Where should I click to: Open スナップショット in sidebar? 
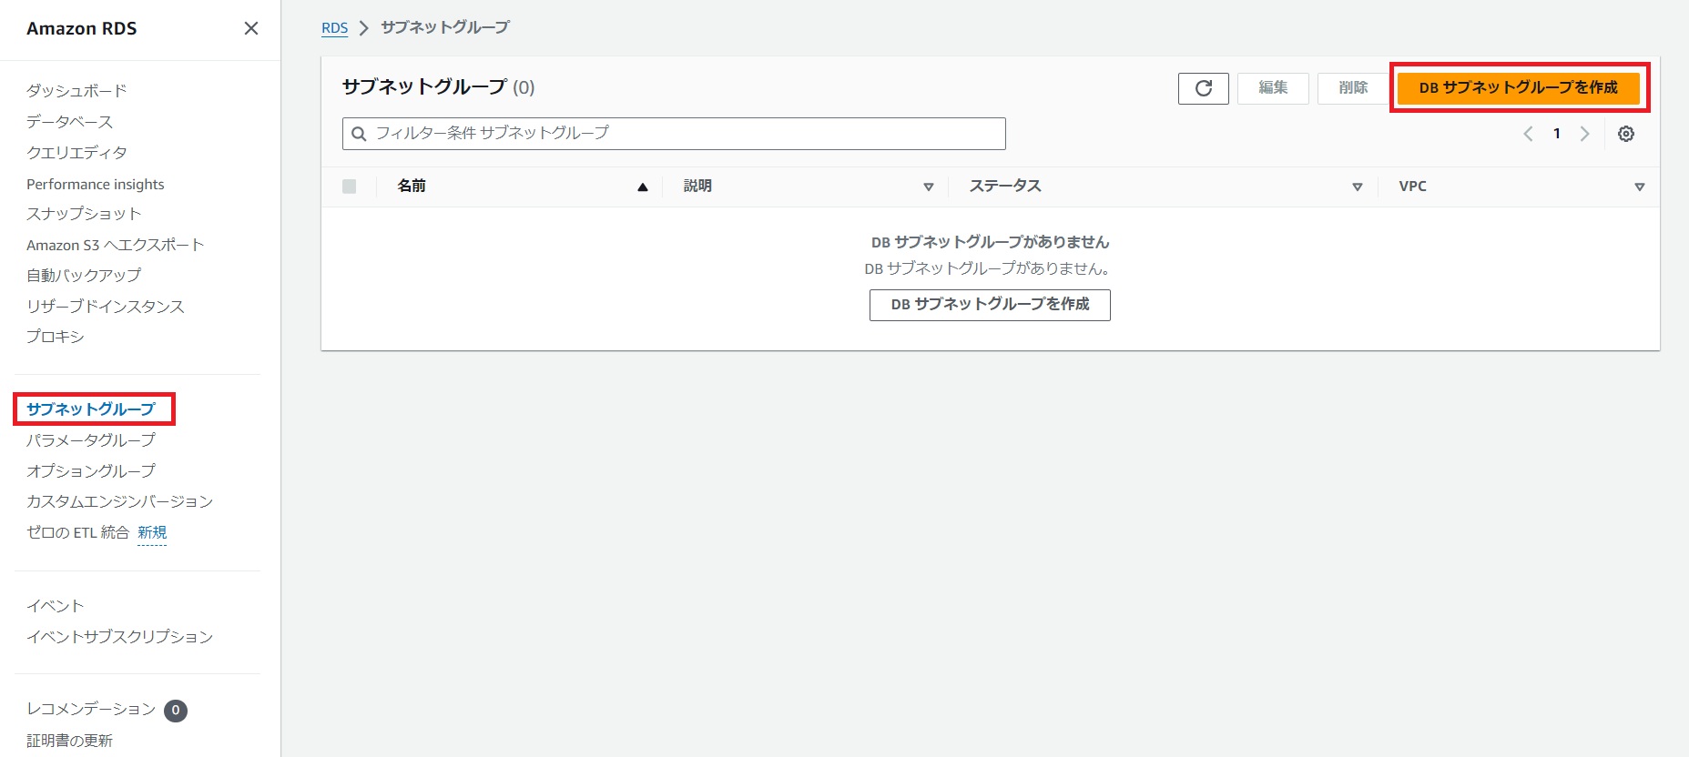(84, 214)
